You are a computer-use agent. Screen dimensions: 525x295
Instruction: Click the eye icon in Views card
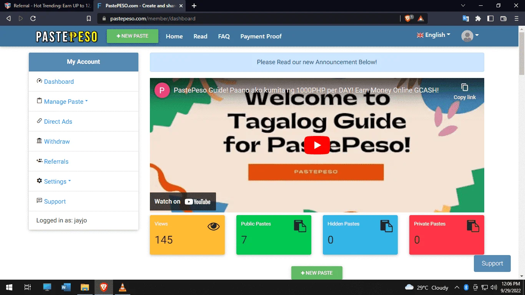pos(213,227)
